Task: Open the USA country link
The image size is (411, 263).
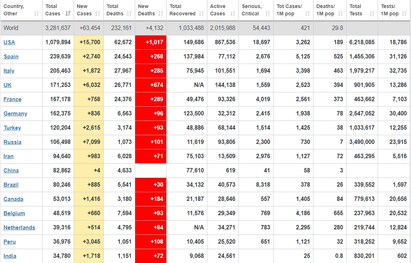Action: click(9, 42)
